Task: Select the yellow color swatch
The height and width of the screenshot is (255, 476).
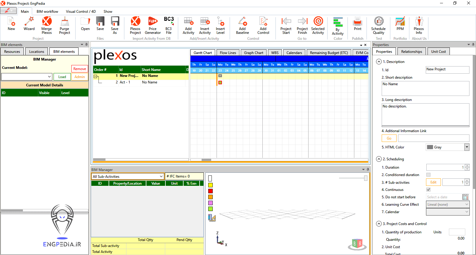Action: tap(210, 185)
